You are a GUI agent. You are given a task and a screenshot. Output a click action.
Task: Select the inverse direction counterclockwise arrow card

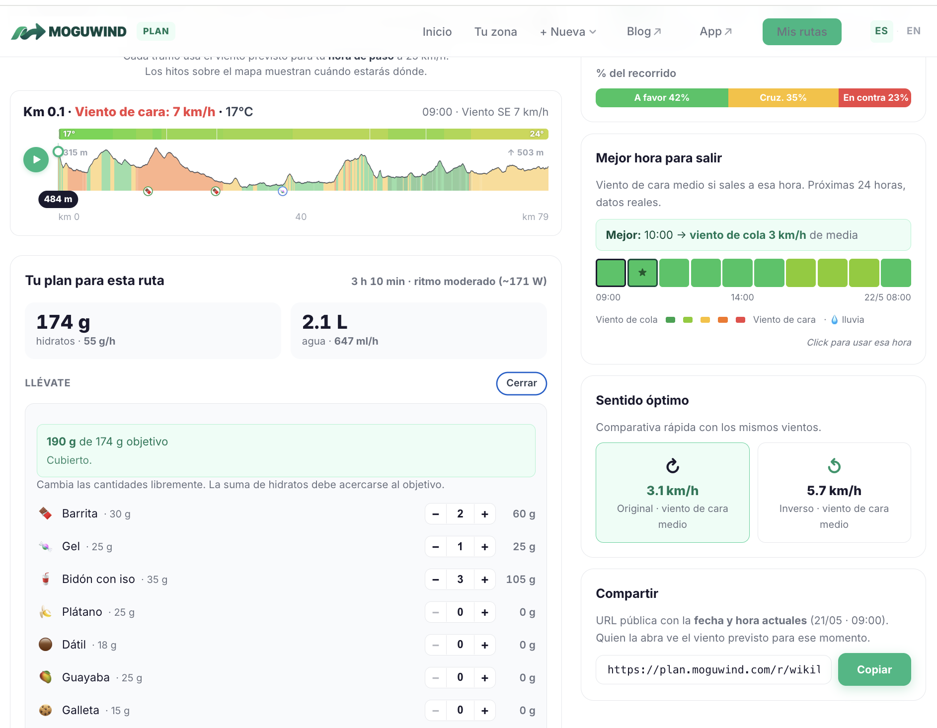click(834, 492)
